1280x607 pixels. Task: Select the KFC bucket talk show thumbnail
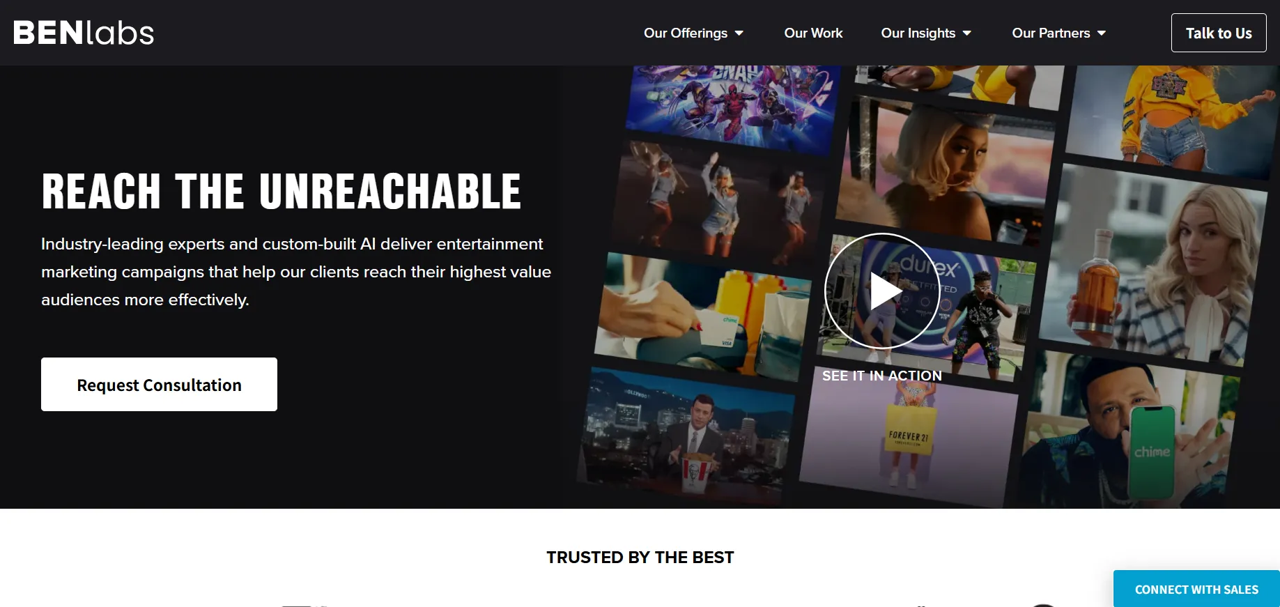click(688, 437)
